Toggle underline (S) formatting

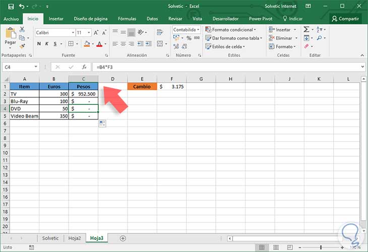pos(55,44)
